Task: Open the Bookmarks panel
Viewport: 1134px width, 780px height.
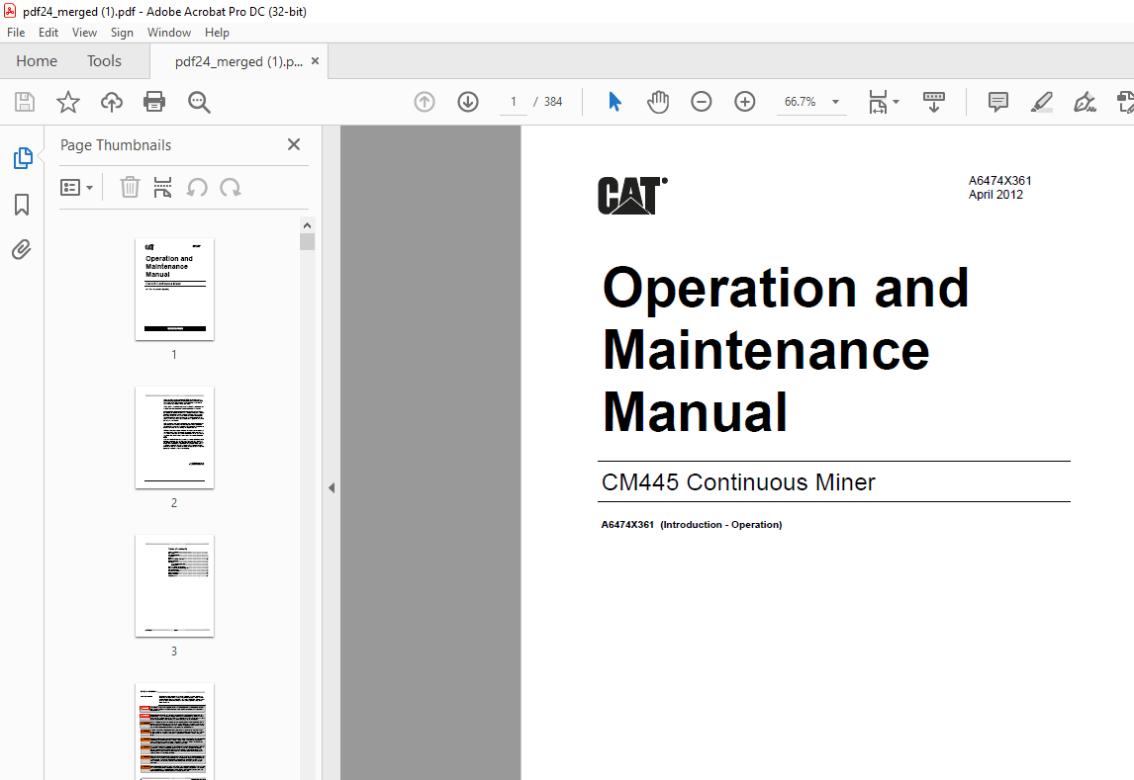Action: coord(21,204)
